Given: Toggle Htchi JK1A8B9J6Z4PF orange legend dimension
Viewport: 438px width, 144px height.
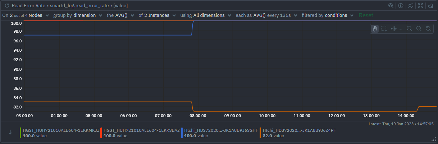Looking at the screenshot, I should coord(298,133).
